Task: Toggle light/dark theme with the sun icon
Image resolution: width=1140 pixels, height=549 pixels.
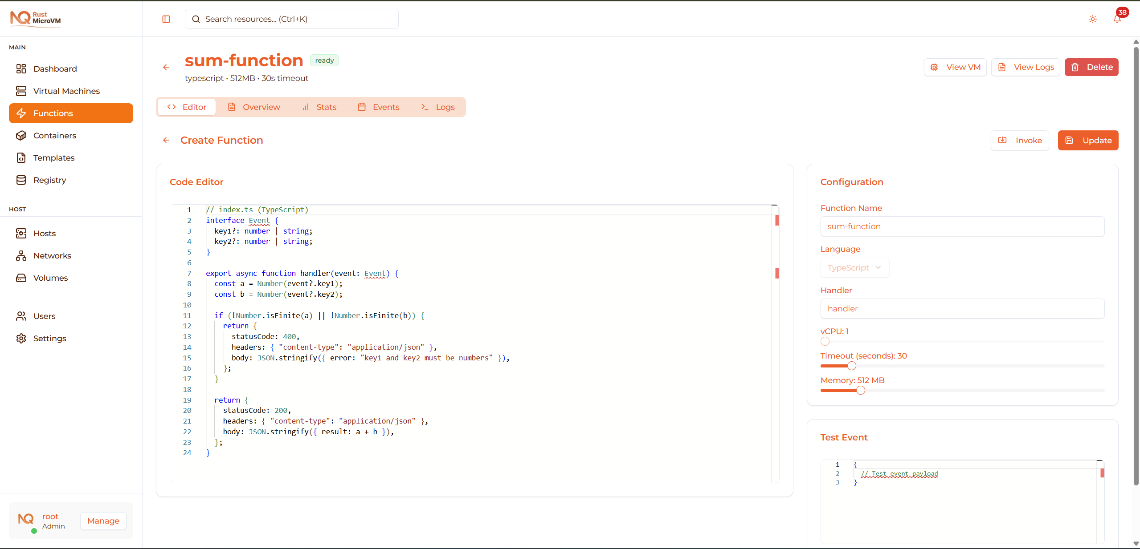Action: [x=1092, y=19]
